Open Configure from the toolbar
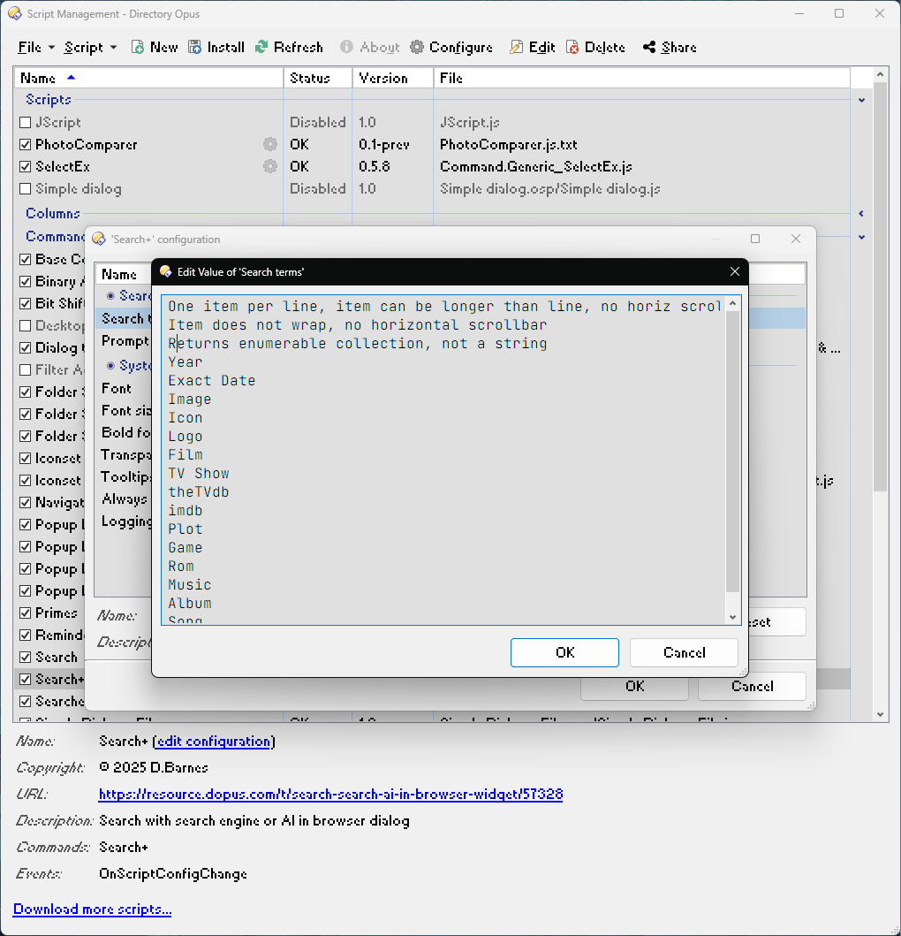The height and width of the screenshot is (936, 901). point(451,48)
